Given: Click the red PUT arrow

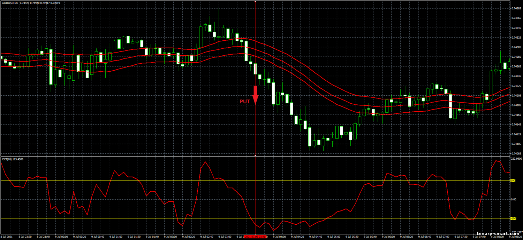Looking at the screenshot, I should tap(255, 95).
